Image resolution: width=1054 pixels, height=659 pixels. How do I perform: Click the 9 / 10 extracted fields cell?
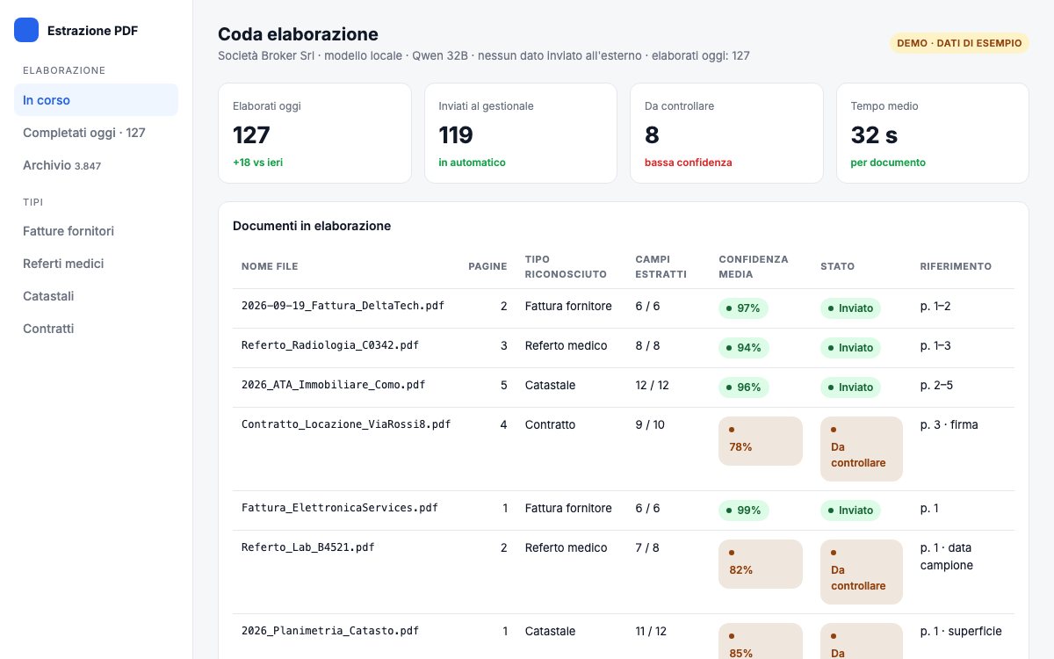click(650, 425)
